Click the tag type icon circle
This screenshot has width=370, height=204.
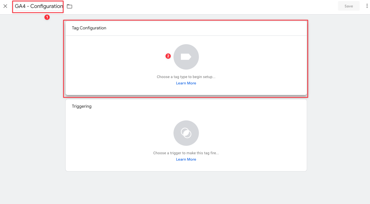click(x=186, y=57)
